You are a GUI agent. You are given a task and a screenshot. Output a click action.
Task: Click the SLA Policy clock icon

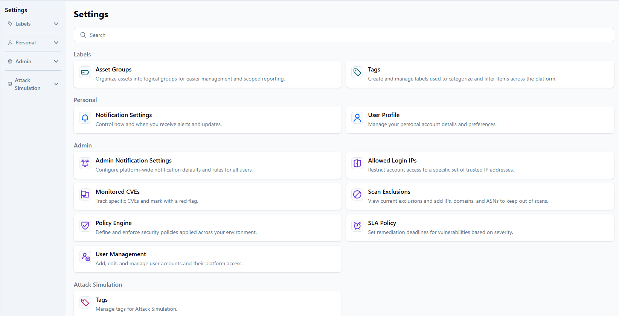coord(357,226)
